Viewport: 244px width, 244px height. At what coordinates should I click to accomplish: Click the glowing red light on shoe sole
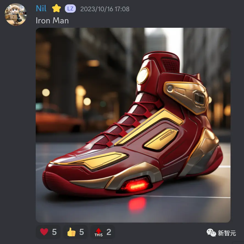click(137, 186)
